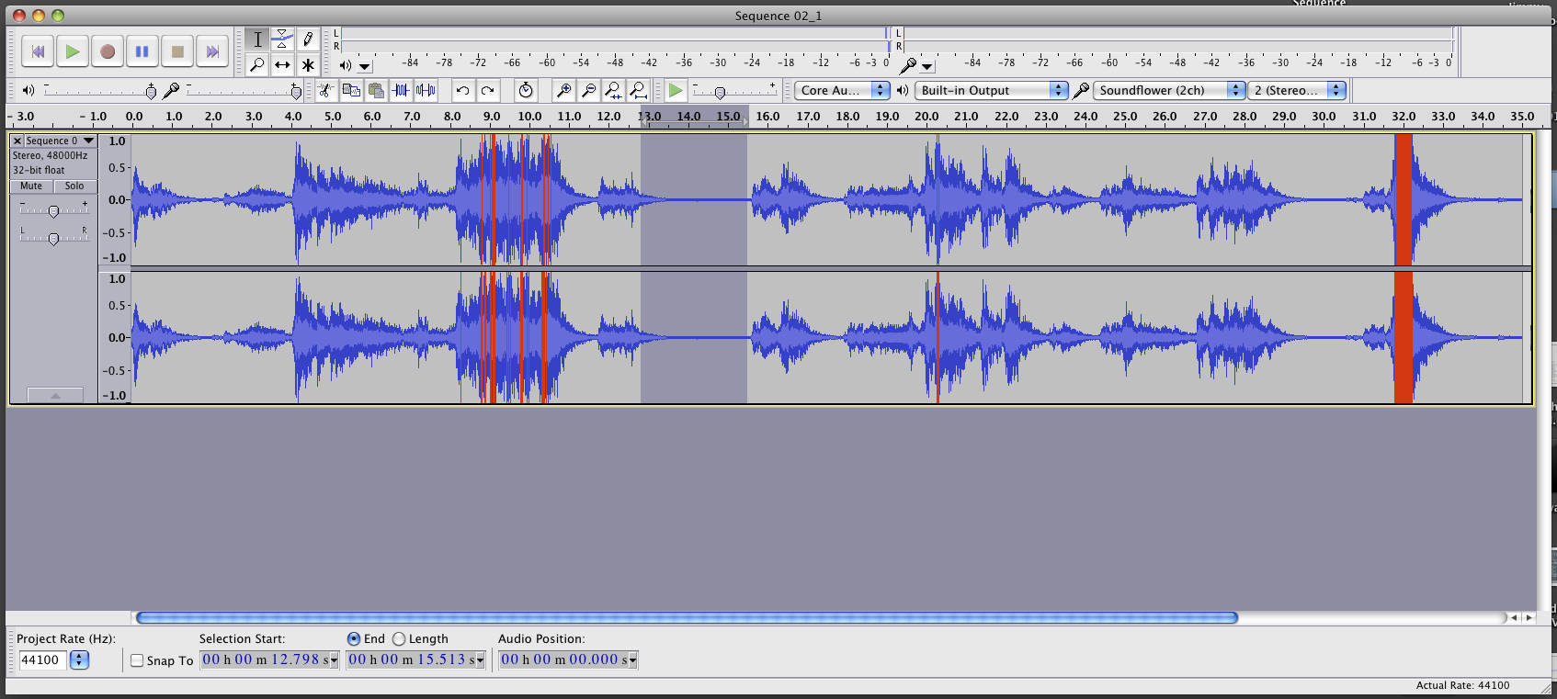Open input meter dropdown arrow
Screen dimensions: 1557x699
point(927,66)
